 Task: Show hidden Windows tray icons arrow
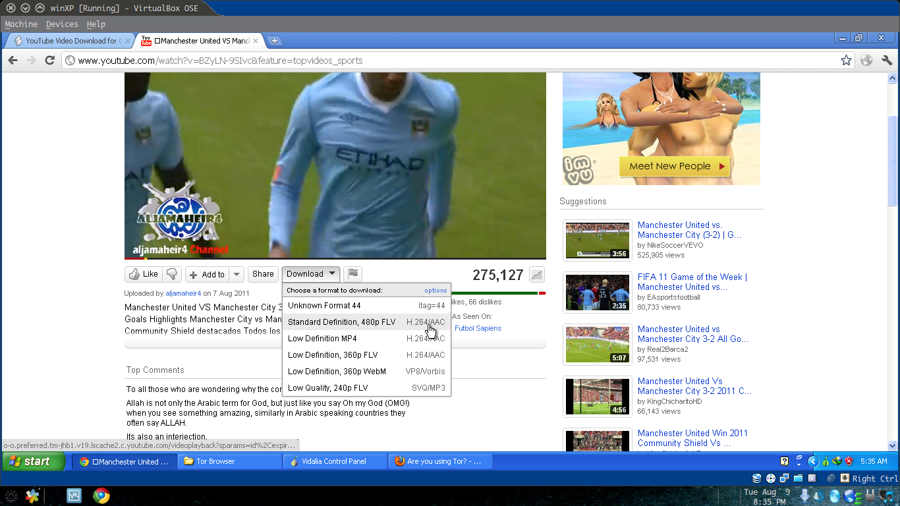coord(813,461)
